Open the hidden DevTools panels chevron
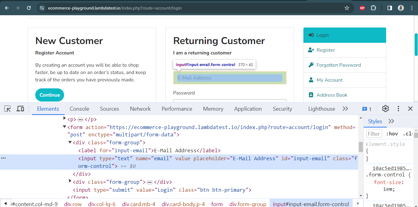The height and width of the screenshot is (207, 418). pyautogui.click(x=345, y=109)
